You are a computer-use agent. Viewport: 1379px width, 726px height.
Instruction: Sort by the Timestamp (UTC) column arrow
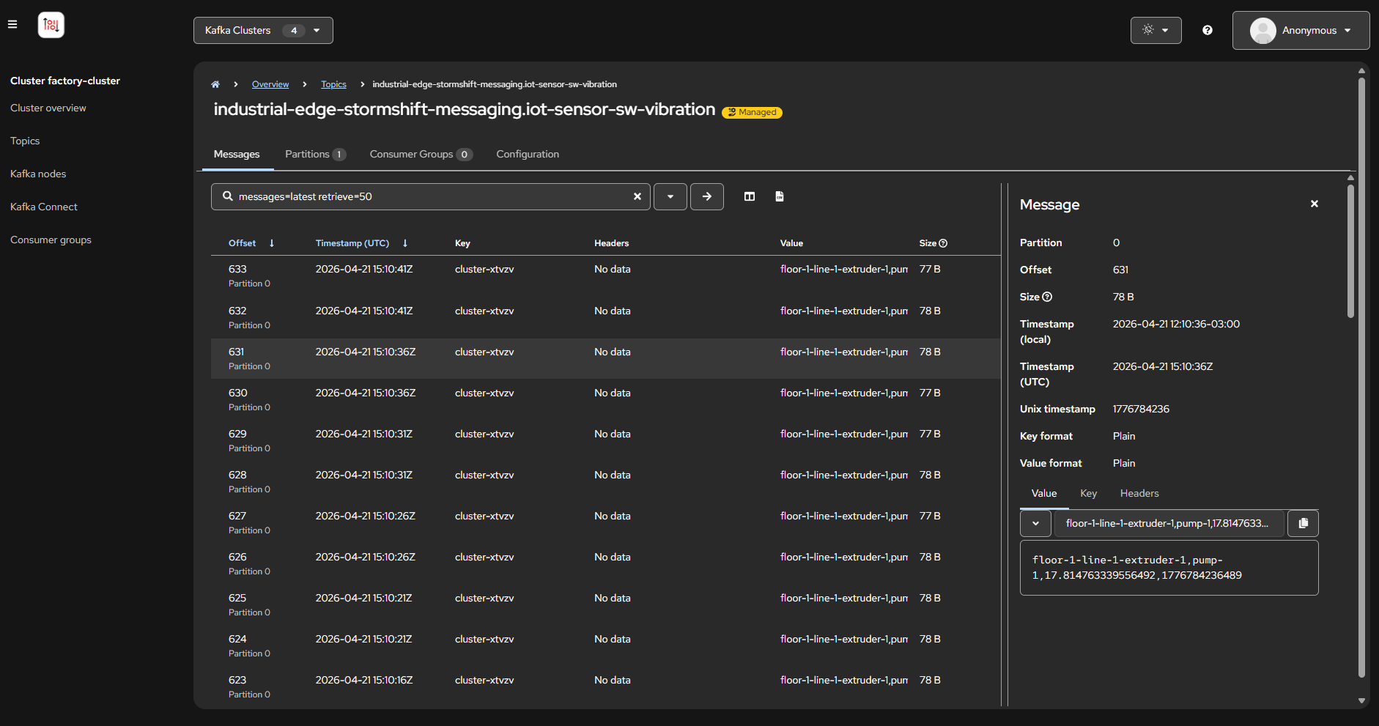click(x=405, y=243)
